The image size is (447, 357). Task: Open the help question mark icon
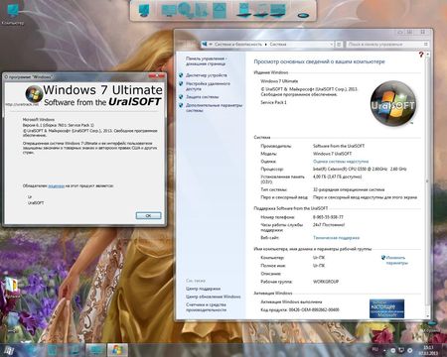coord(421,55)
